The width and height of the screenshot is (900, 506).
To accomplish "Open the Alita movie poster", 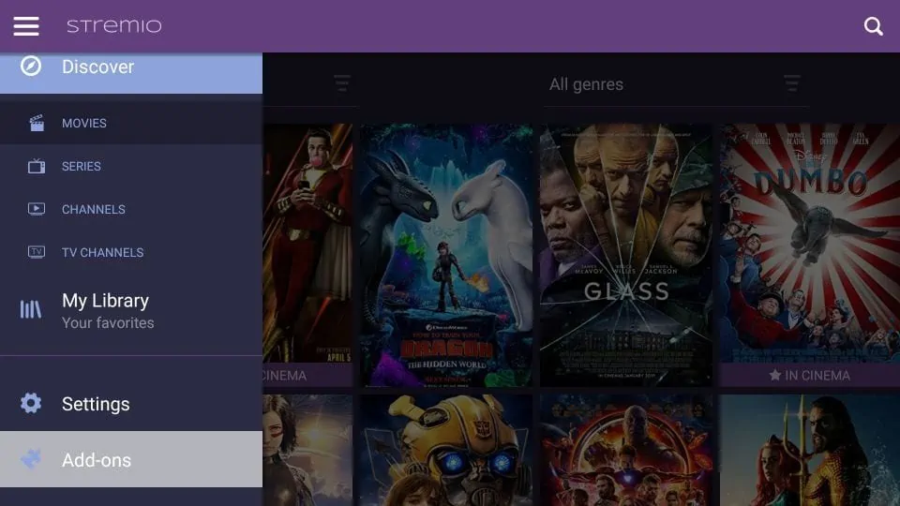I will point(307,450).
